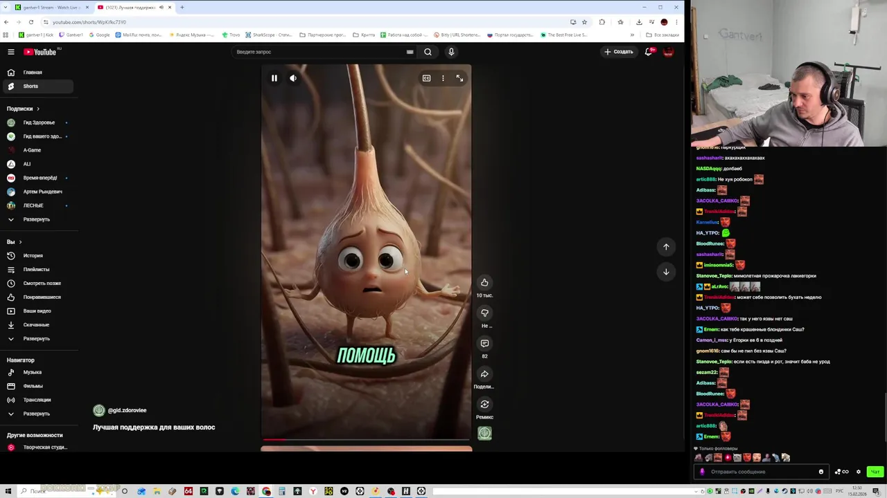887x498 pixels.
Task: Open the Вы section header
Action: click(x=15, y=242)
